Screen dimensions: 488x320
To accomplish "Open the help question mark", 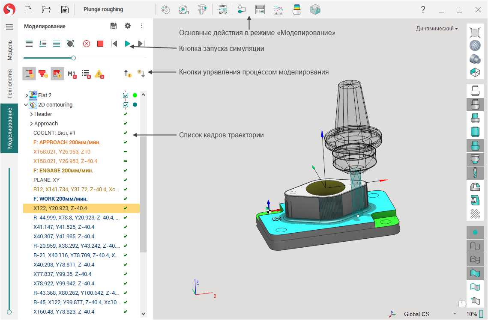I will coord(423,9).
